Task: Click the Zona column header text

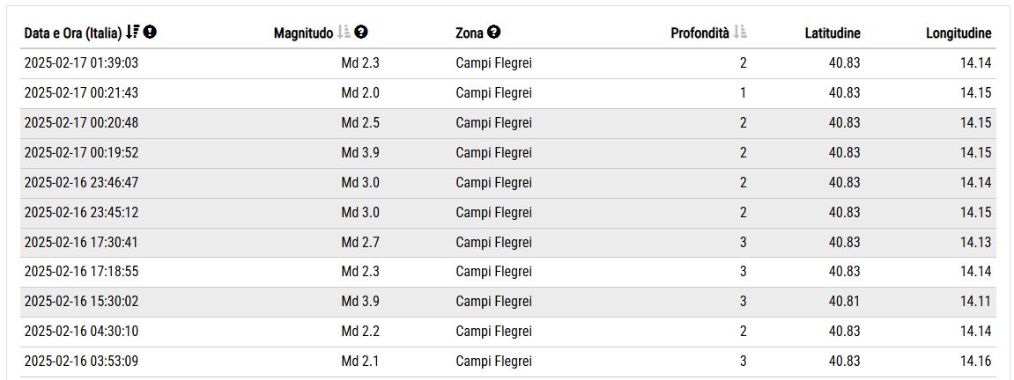Action: coord(470,33)
